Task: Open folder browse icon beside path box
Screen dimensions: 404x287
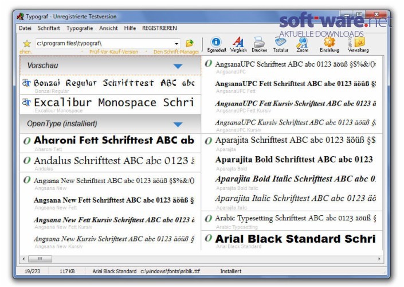Action: [x=190, y=43]
